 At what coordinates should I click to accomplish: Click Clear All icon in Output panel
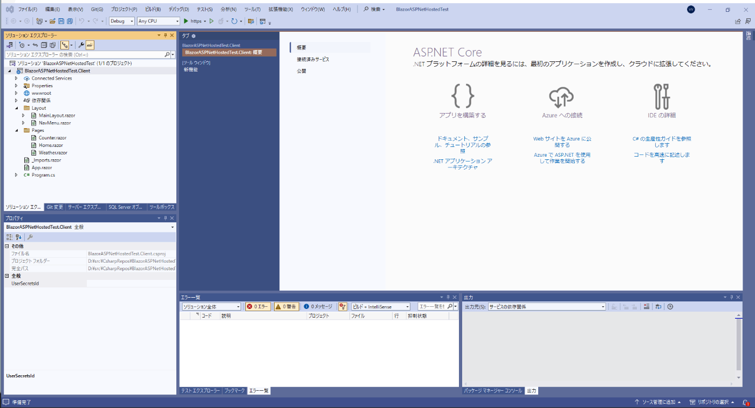pos(647,306)
